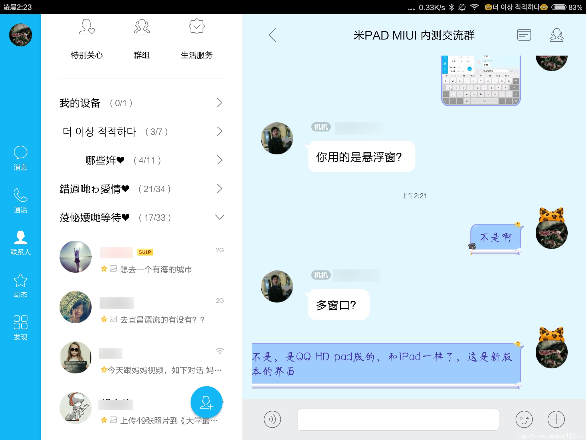Focus the message text input field
The width and height of the screenshot is (586, 440).
click(398, 419)
